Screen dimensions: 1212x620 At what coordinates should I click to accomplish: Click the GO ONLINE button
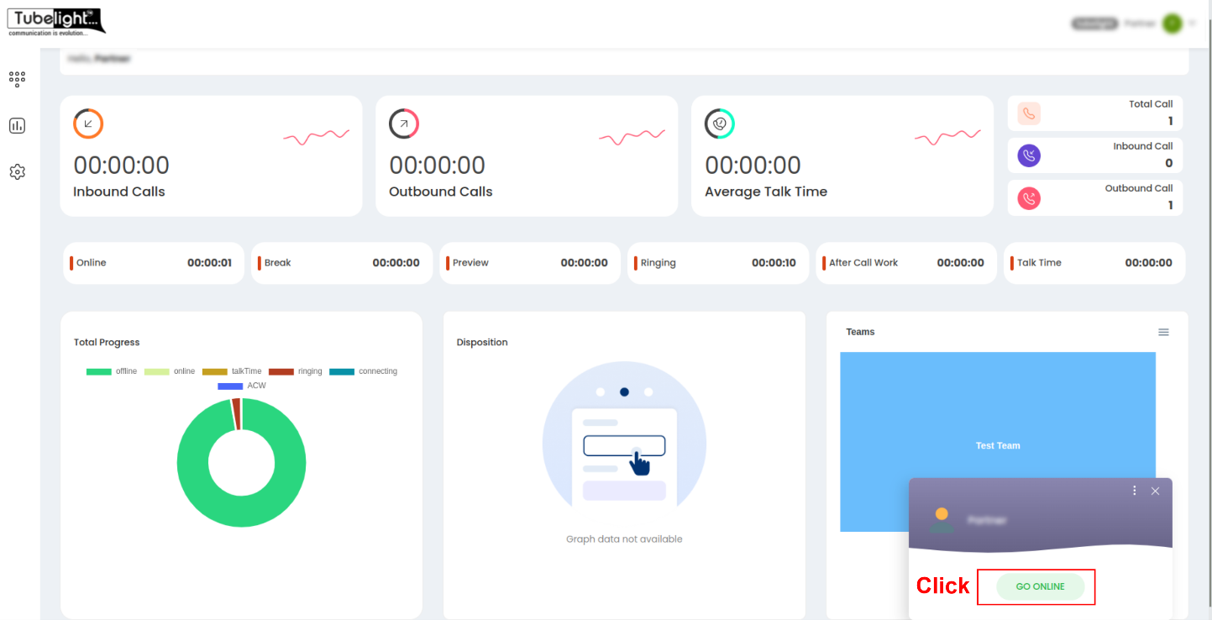coord(1040,586)
